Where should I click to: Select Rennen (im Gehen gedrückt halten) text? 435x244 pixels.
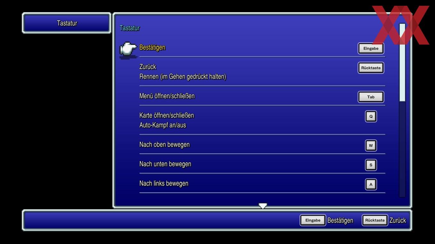[183, 77]
